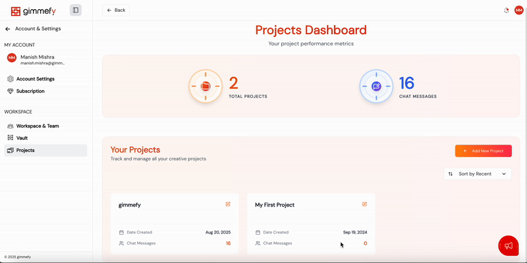Select Workspace & Team in sidebar
The image size is (527, 263).
[x=38, y=126]
